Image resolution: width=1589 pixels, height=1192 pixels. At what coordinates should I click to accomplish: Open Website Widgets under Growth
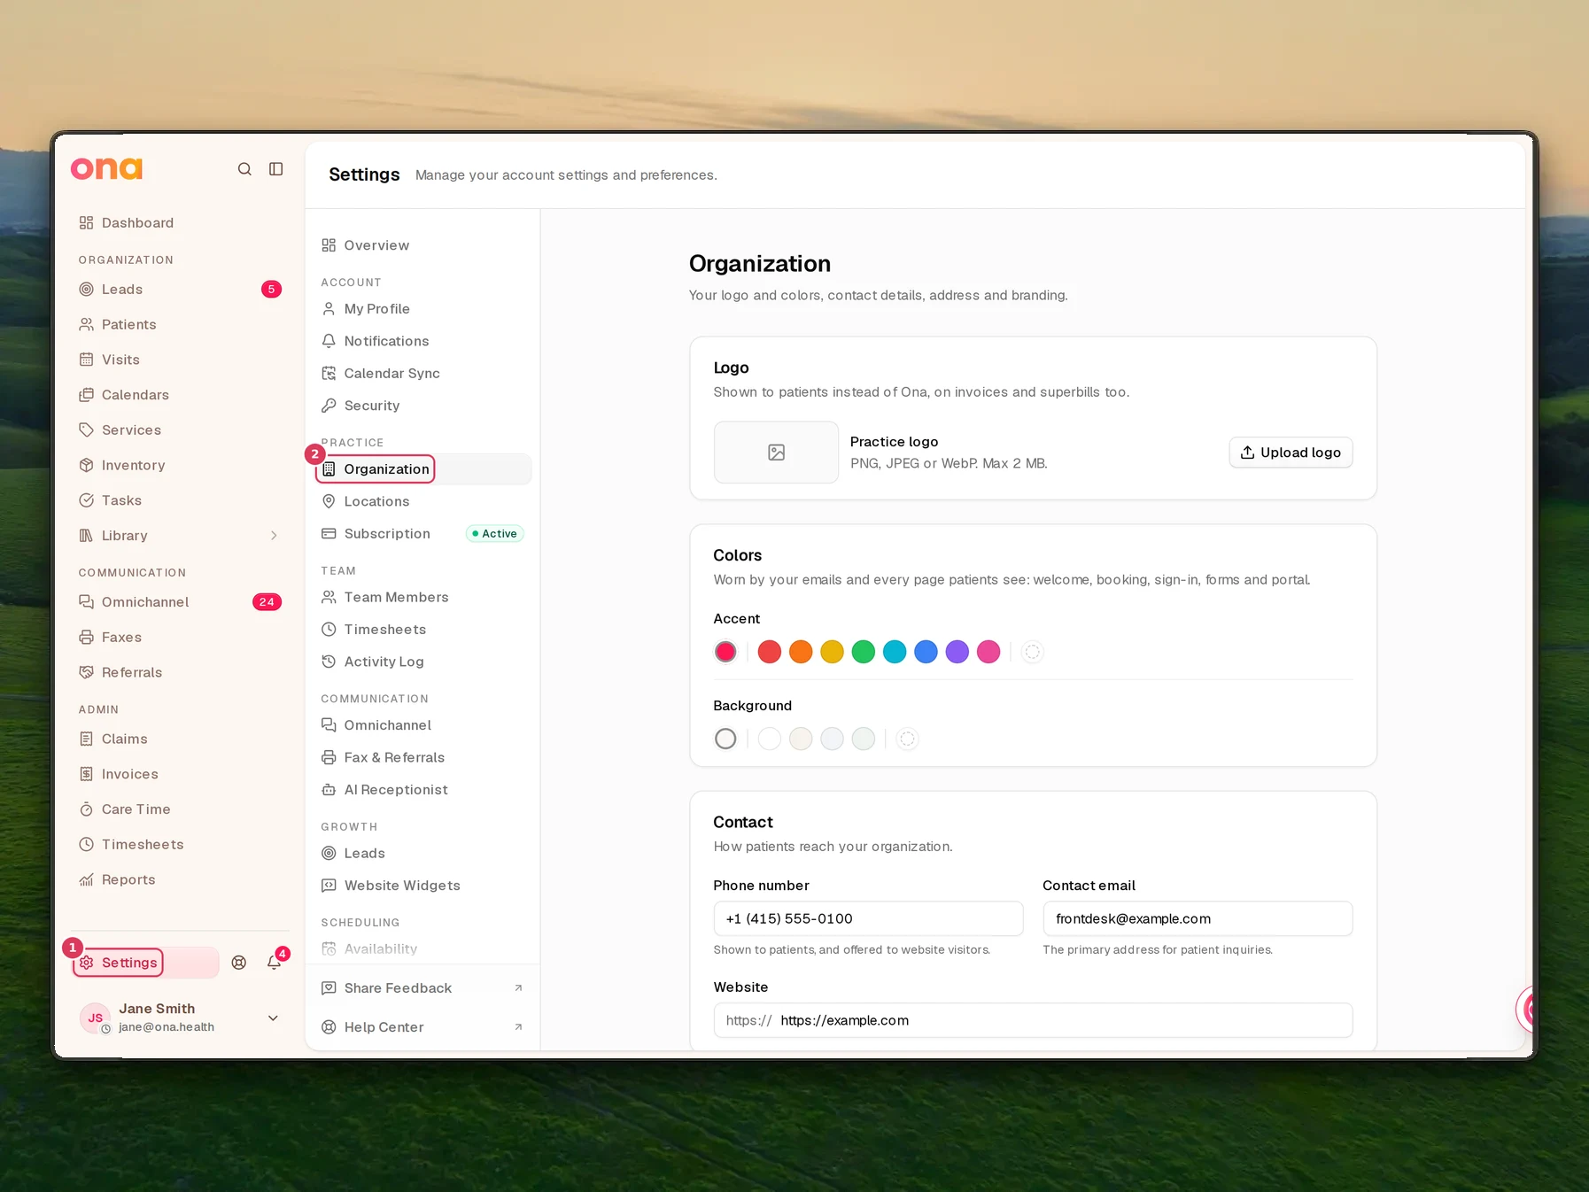(423, 886)
